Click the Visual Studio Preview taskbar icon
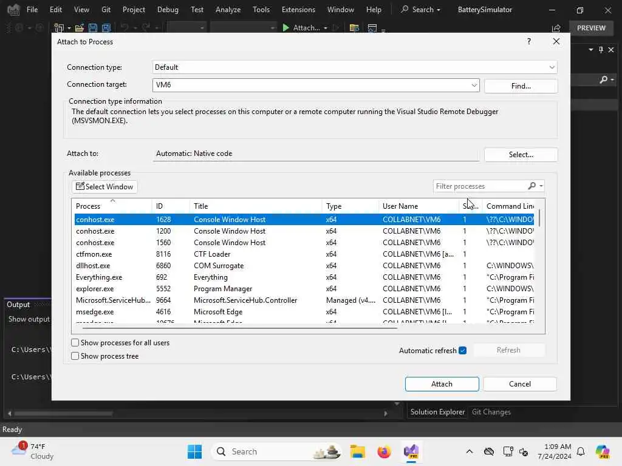This screenshot has width=622, height=466. pos(411,451)
